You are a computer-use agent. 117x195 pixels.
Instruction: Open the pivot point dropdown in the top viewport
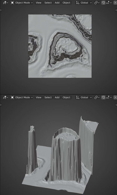(x=97, y=2)
